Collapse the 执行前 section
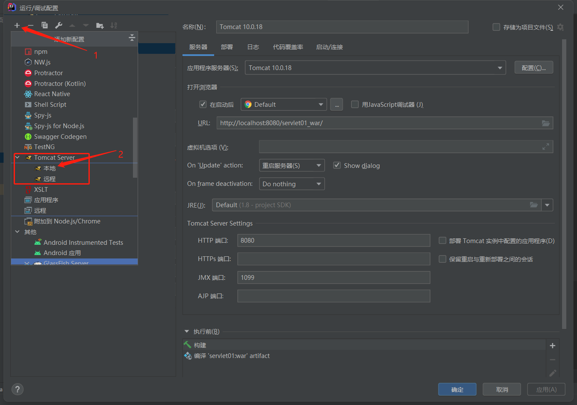577x405 pixels. [x=187, y=332]
